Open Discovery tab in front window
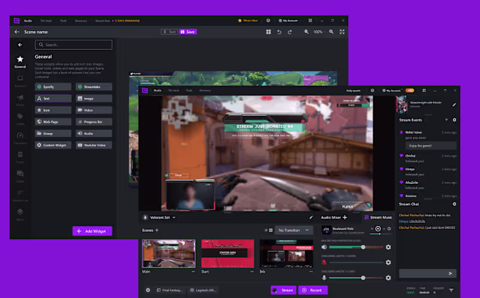 click(x=205, y=91)
